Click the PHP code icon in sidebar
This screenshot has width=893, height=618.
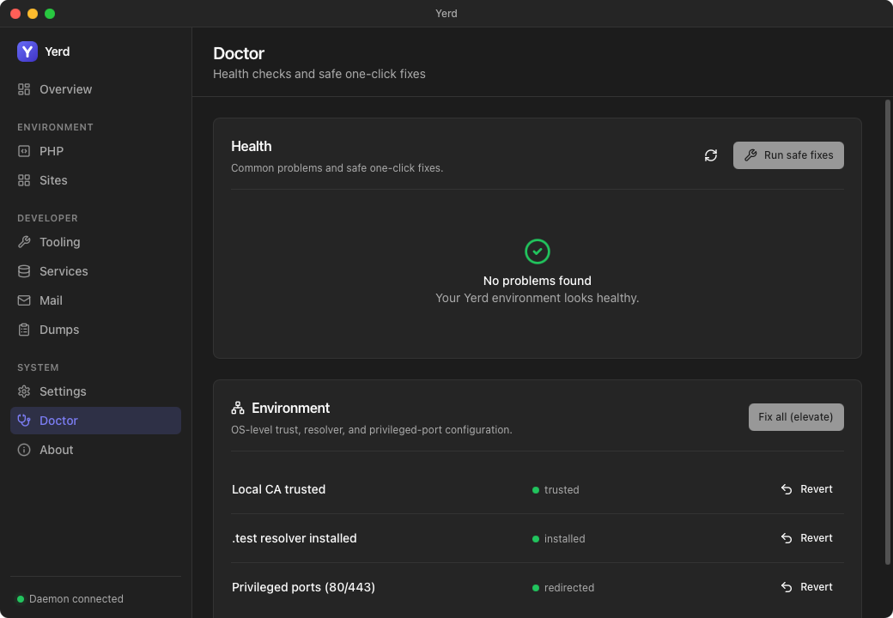tap(24, 151)
